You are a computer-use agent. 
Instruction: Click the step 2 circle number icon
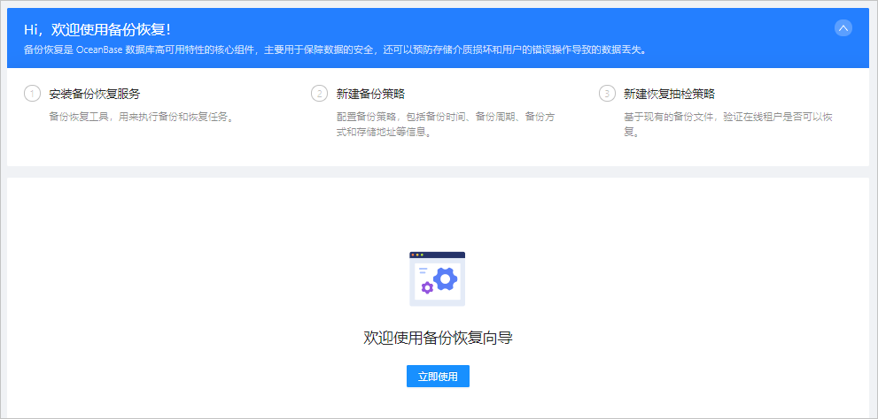[319, 94]
